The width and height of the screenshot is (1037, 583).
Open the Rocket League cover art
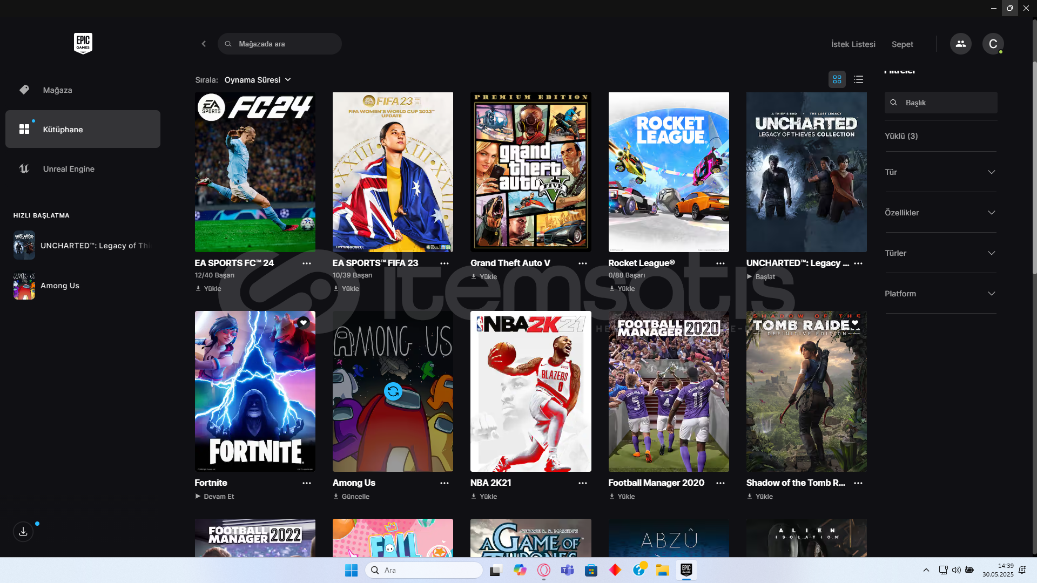pyautogui.click(x=669, y=172)
